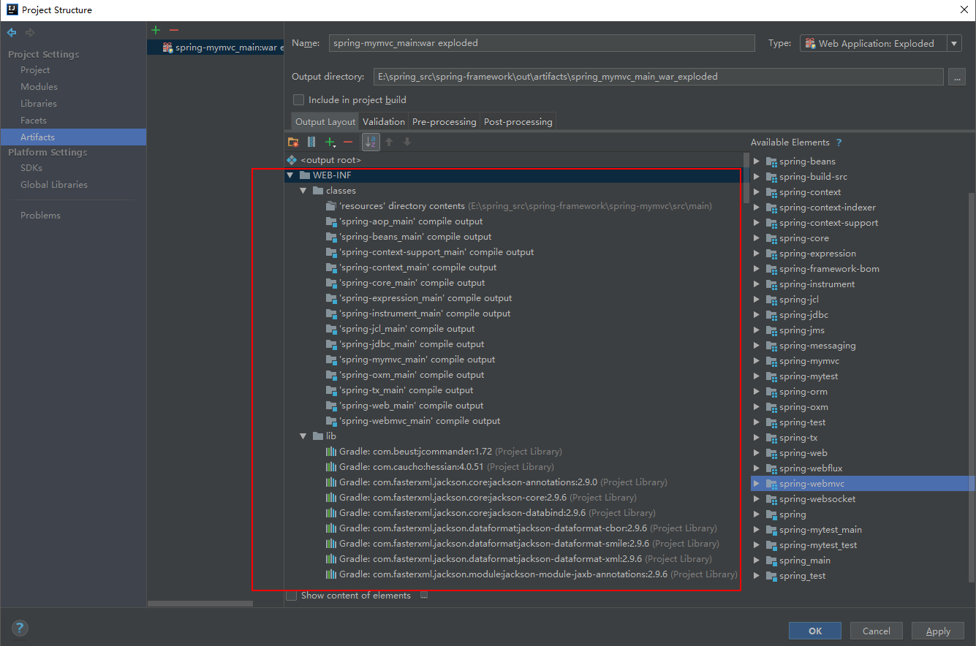Image resolution: width=976 pixels, height=646 pixels.
Task: Open the Add Copy Of plus menu
Action: coord(332,142)
